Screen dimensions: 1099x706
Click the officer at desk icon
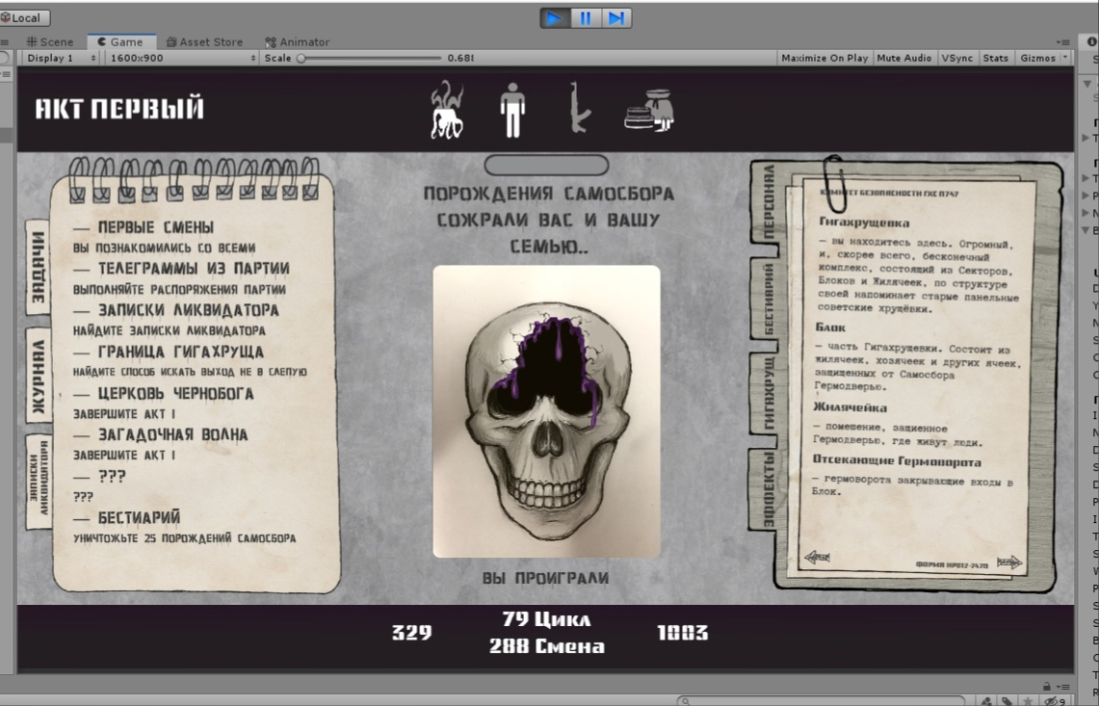tap(649, 110)
